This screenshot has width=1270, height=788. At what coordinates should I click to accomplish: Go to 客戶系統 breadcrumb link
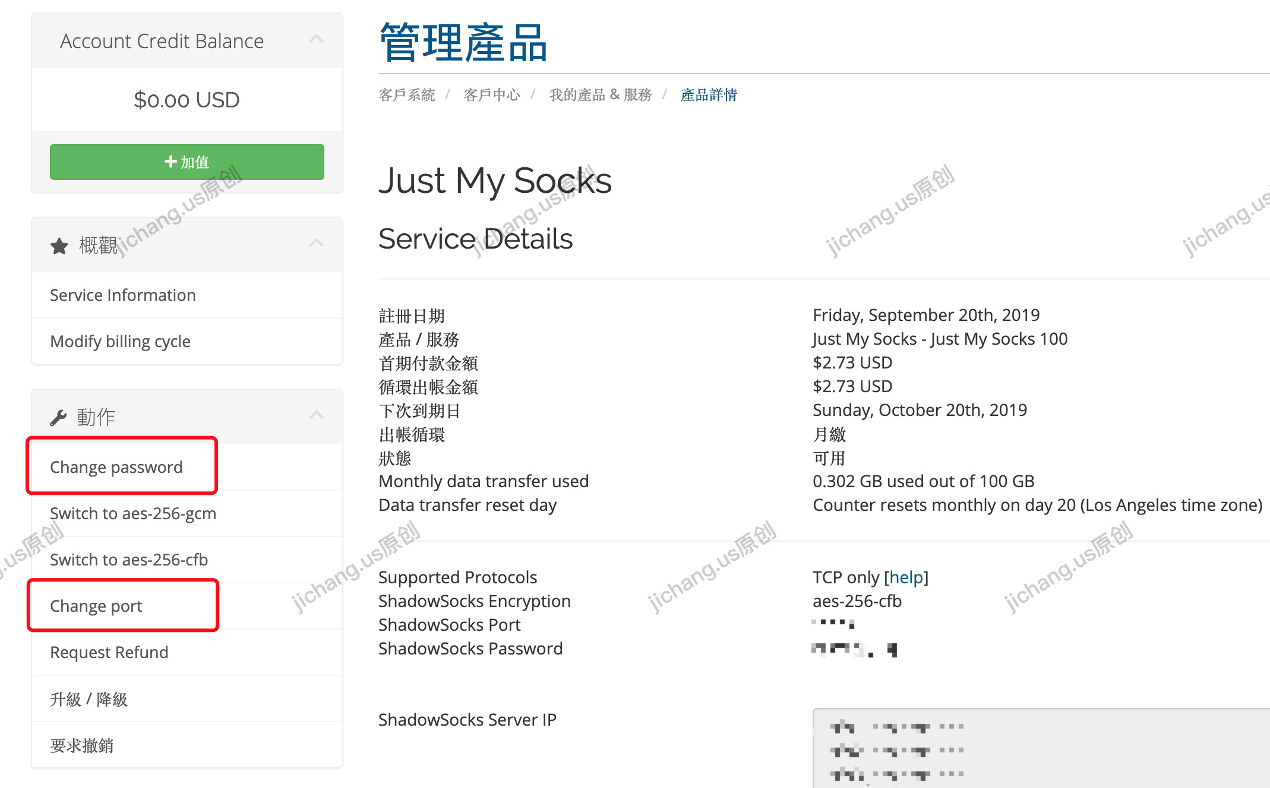pos(407,95)
